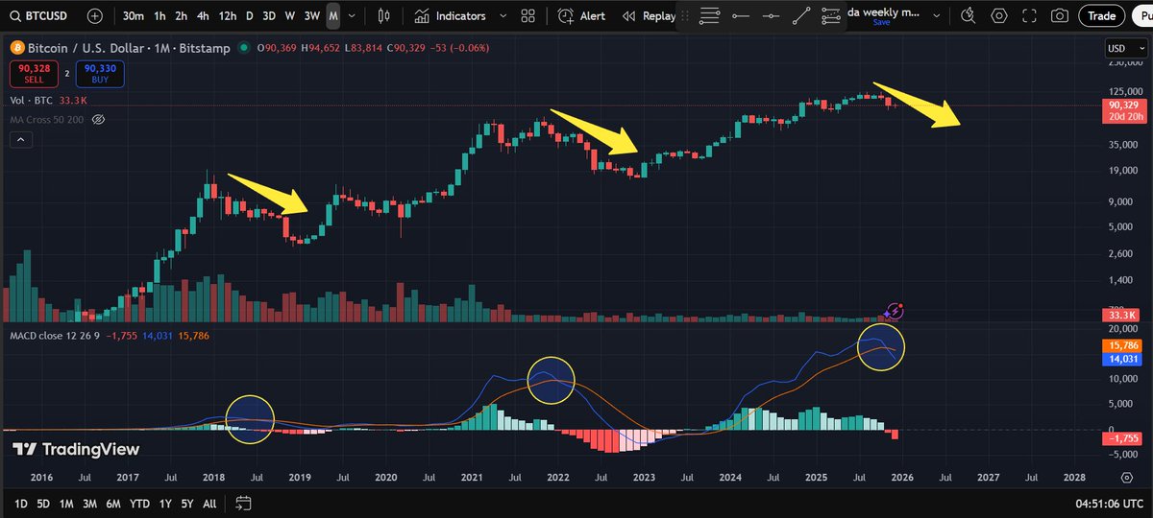1153x518 pixels.
Task: Select the trend line drawing tool
Action: (801, 16)
